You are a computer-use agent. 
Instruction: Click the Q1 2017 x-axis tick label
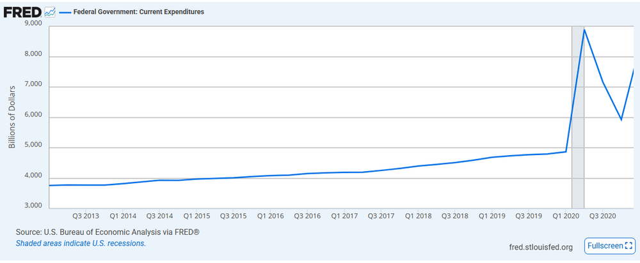(344, 216)
